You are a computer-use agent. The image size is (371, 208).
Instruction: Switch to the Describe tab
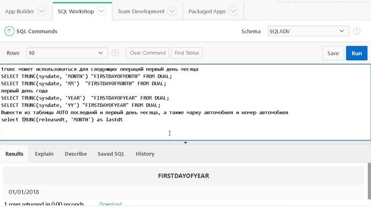coord(76,154)
